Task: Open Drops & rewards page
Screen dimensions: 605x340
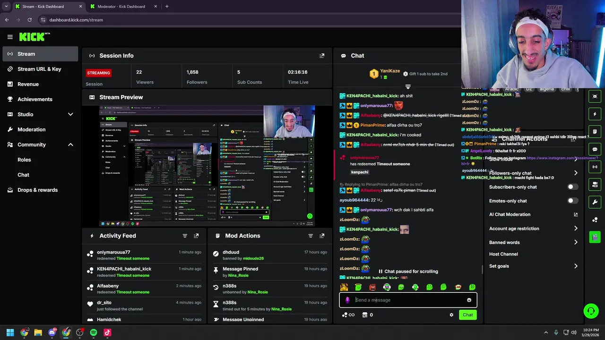Action: 40,190
